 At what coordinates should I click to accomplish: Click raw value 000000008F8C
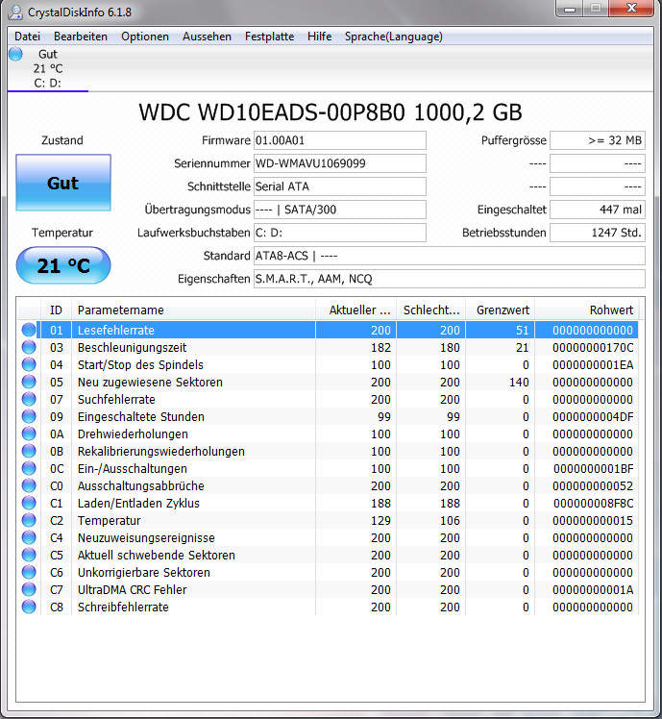tap(593, 504)
